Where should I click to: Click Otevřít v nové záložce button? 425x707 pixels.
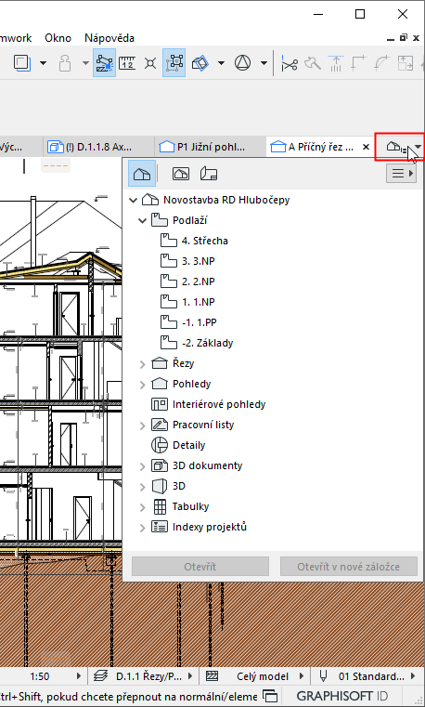(349, 567)
